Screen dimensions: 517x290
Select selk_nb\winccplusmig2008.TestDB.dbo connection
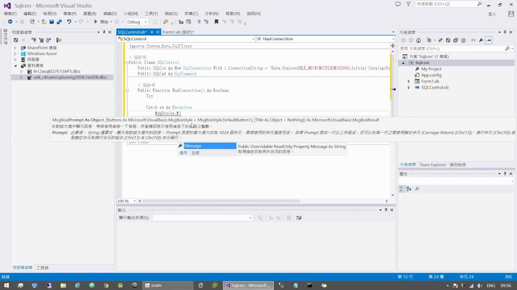(x=70, y=77)
